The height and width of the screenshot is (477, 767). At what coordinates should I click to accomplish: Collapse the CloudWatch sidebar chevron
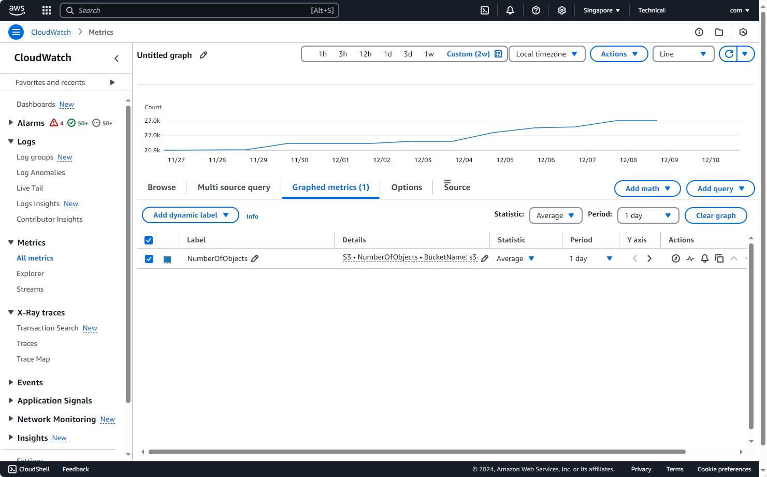coord(117,59)
